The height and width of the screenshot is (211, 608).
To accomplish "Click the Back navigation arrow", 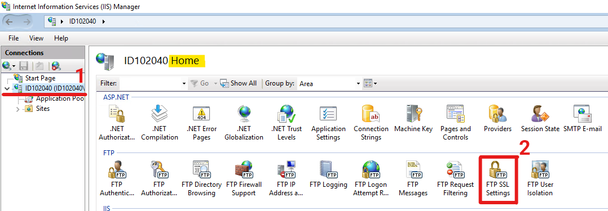I will tap(9, 21).
